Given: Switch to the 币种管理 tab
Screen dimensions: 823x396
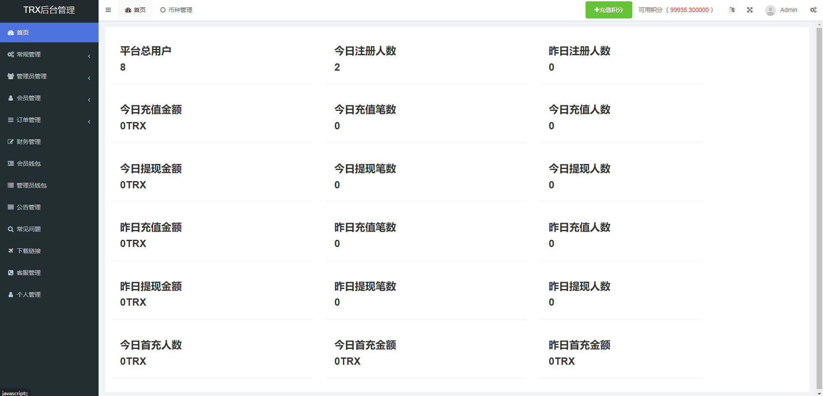Looking at the screenshot, I should point(176,10).
